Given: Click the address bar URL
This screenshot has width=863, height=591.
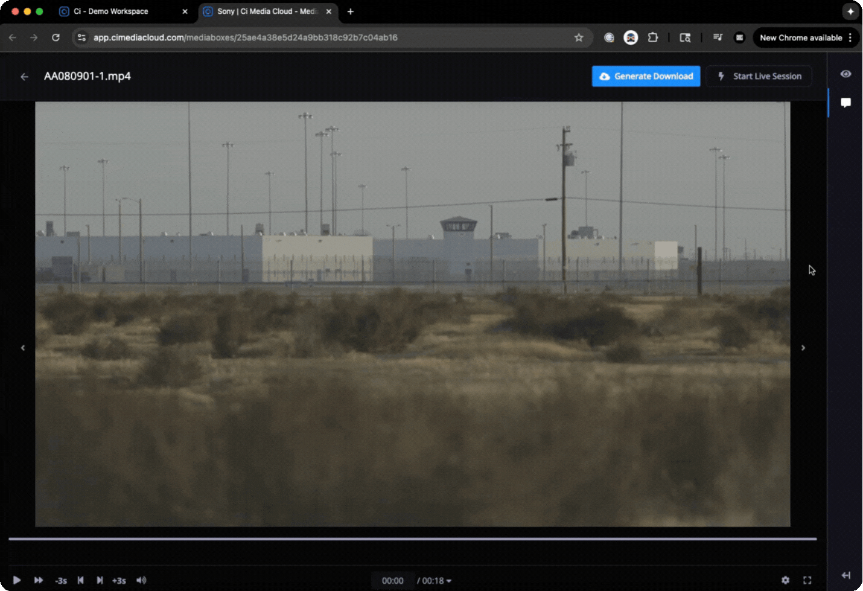Looking at the screenshot, I should click(x=246, y=37).
